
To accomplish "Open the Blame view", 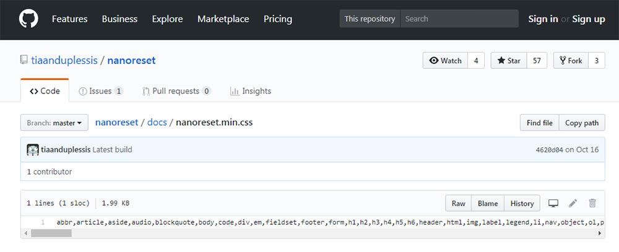I will [x=488, y=204].
